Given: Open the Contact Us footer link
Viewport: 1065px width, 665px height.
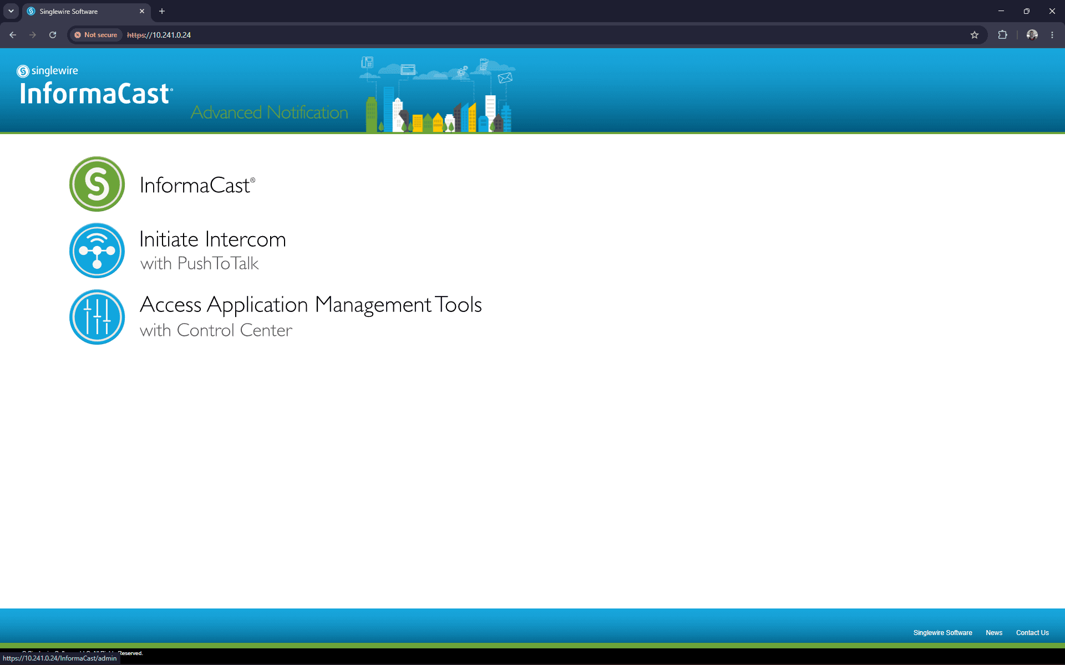Looking at the screenshot, I should [1032, 633].
